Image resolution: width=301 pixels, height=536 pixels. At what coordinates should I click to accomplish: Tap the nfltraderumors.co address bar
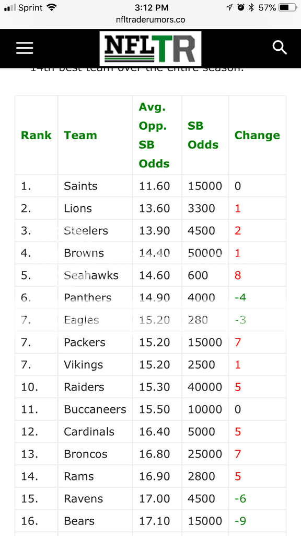(x=150, y=20)
